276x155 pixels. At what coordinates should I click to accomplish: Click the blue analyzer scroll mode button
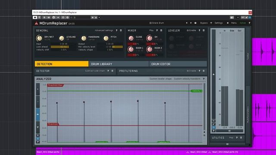38,115
